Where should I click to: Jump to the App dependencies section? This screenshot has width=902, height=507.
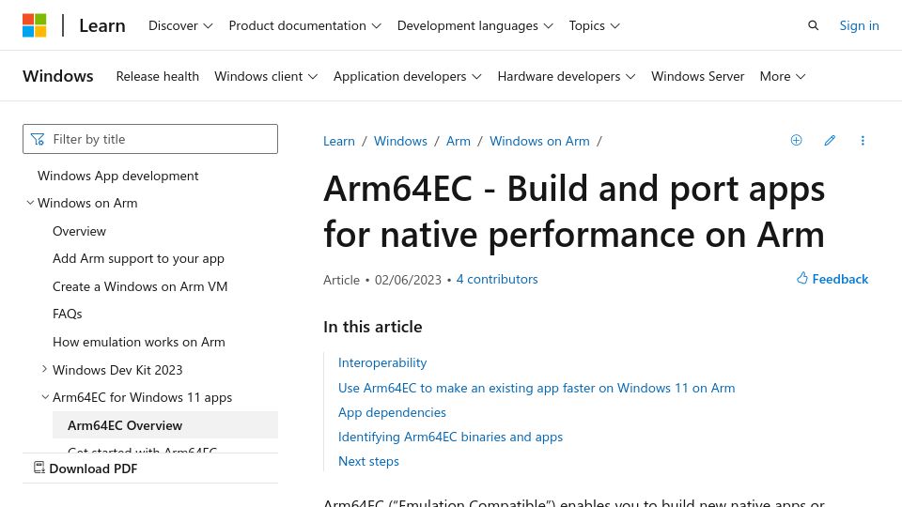(x=392, y=412)
